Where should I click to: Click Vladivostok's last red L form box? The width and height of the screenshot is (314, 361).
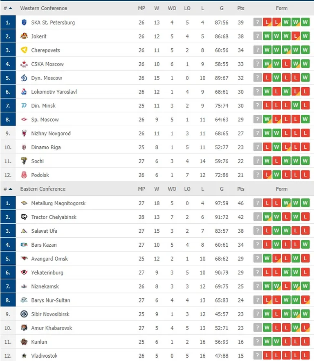(305, 356)
